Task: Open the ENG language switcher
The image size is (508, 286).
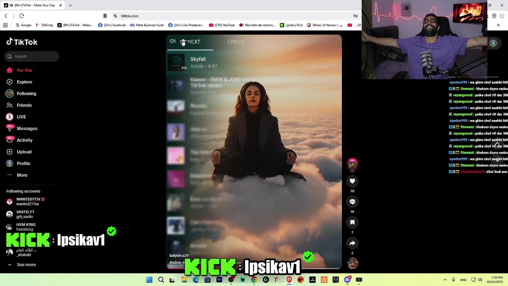Action: (x=463, y=280)
